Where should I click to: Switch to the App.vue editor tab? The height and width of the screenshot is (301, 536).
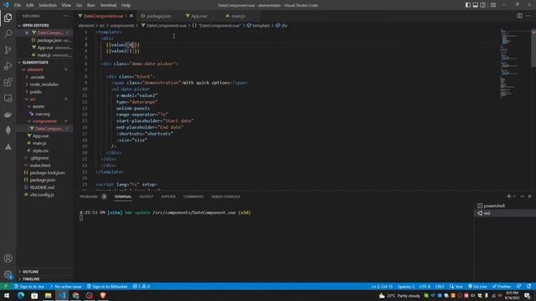pos(198,16)
